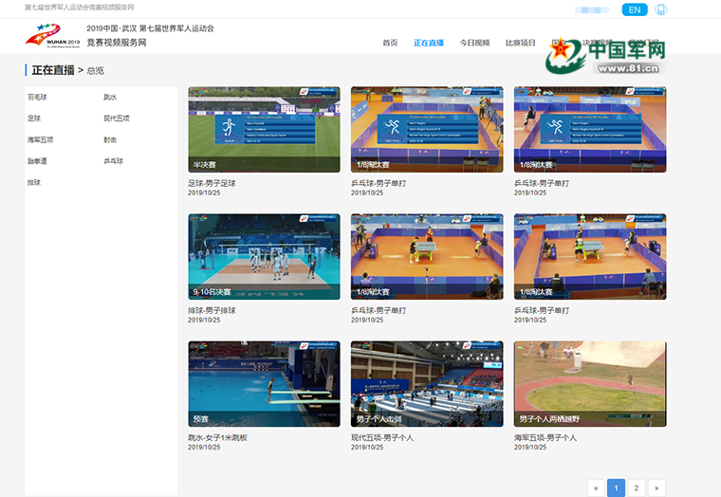The height and width of the screenshot is (497, 721).
Task: Open the 比赛项目 navigation tab
Action: click(520, 43)
